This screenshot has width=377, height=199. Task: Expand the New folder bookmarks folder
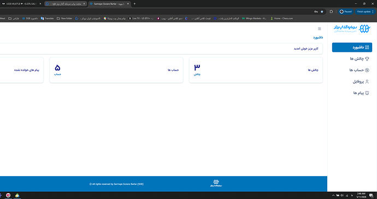[64, 19]
